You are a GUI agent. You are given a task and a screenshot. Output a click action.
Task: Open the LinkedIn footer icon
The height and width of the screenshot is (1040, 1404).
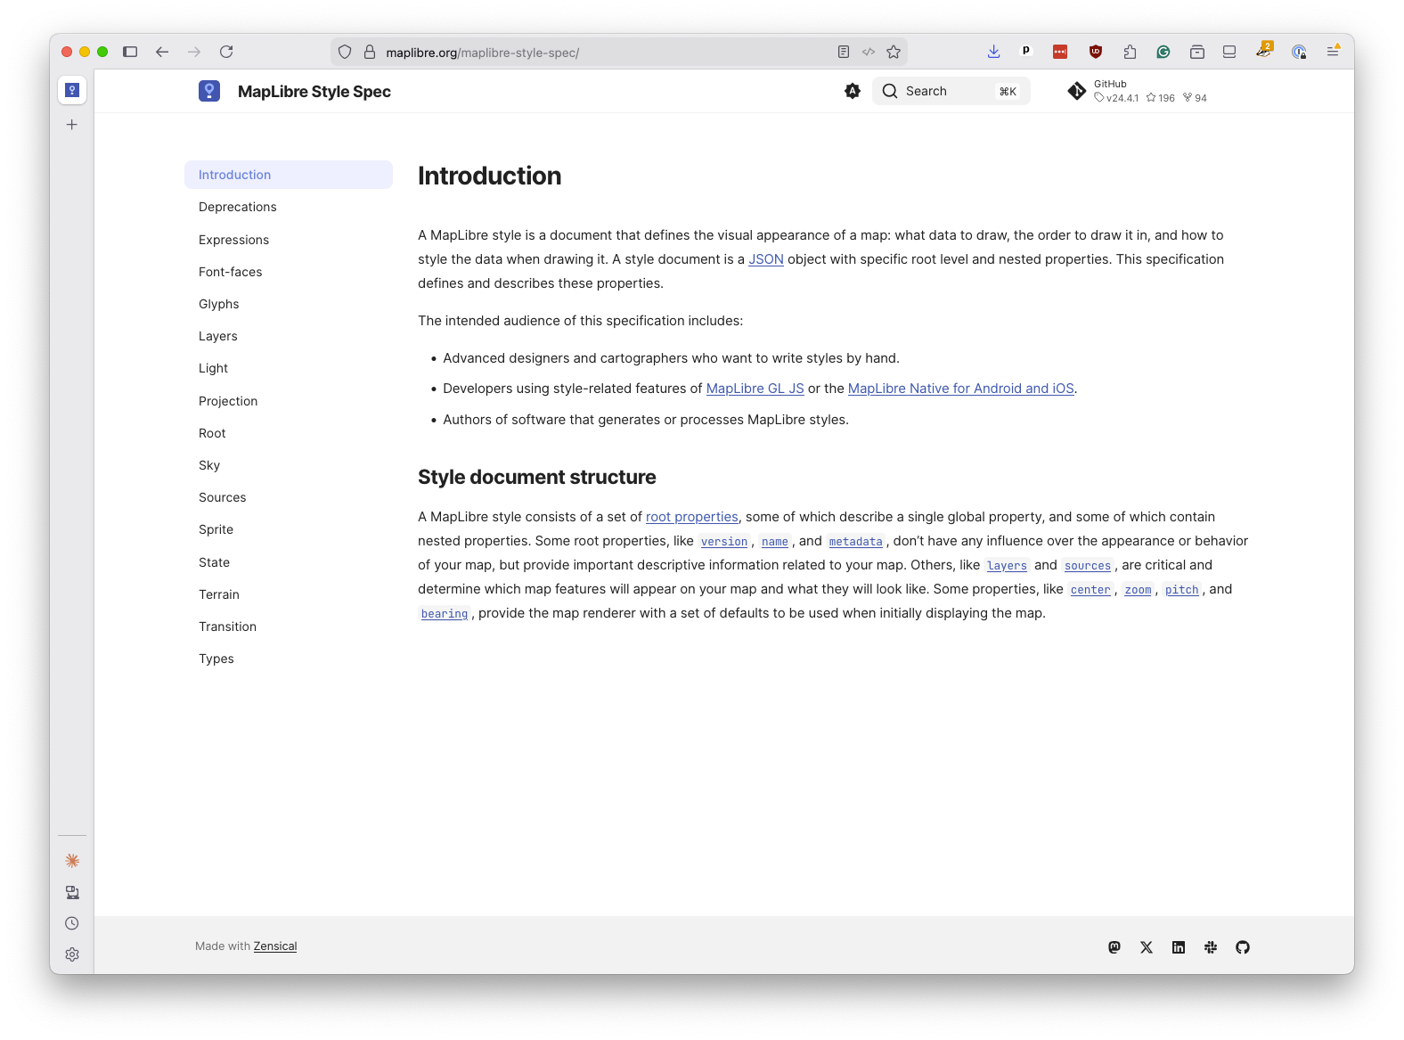[1179, 947]
